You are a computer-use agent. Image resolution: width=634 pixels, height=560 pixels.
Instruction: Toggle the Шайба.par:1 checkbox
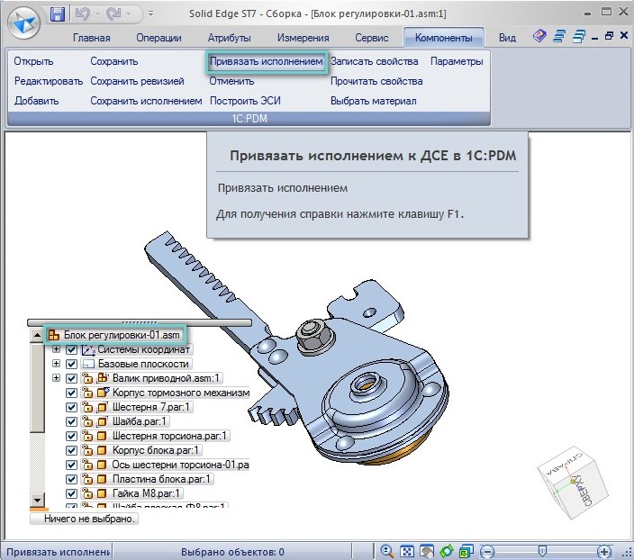pyautogui.click(x=71, y=421)
